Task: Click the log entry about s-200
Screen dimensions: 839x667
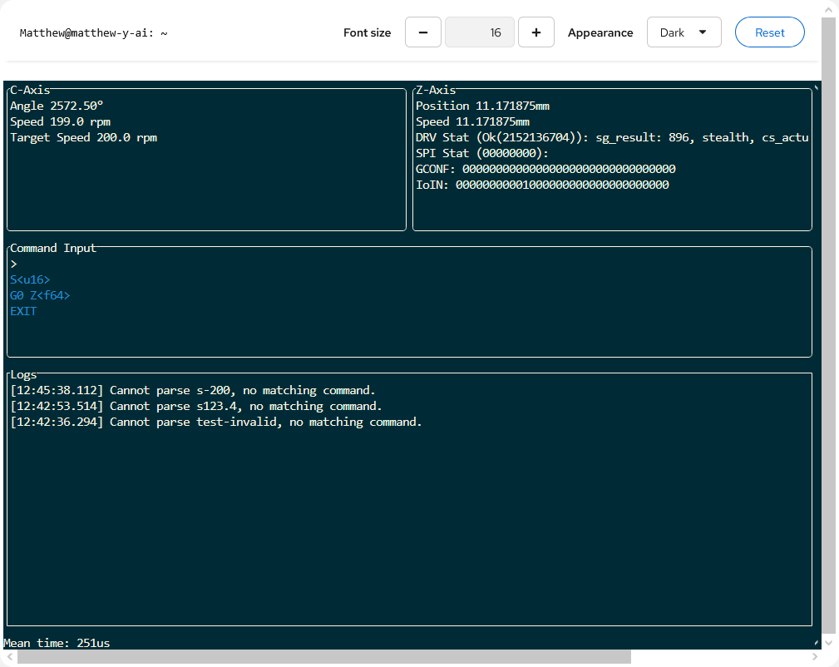Action: coord(193,391)
